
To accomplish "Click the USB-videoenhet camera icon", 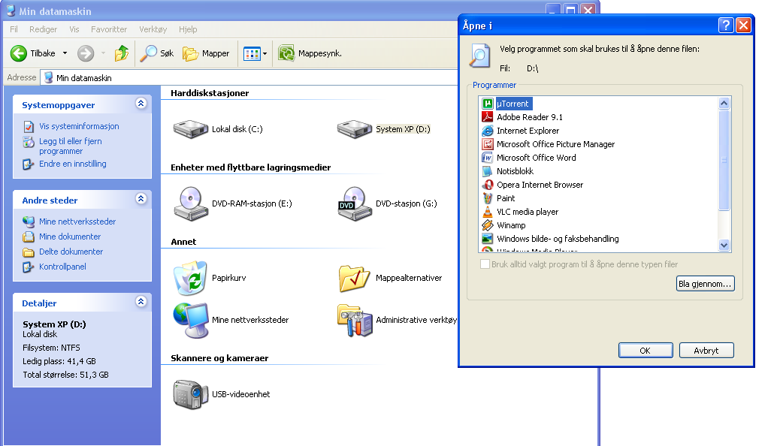I will (x=191, y=394).
